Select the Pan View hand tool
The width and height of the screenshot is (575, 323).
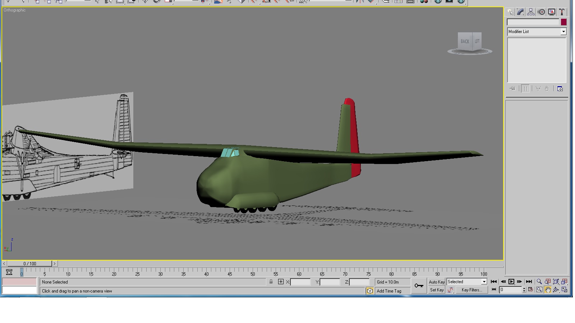(548, 290)
